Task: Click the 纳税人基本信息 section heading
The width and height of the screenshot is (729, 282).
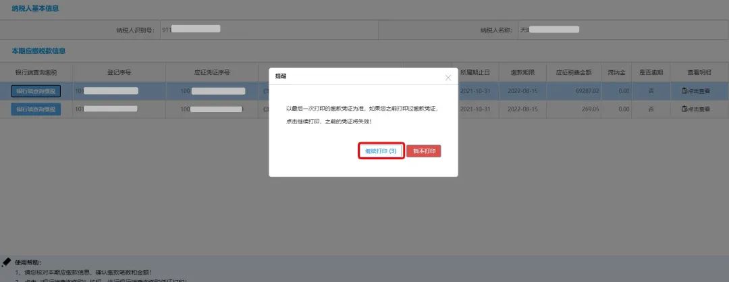Action: click(x=35, y=9)
